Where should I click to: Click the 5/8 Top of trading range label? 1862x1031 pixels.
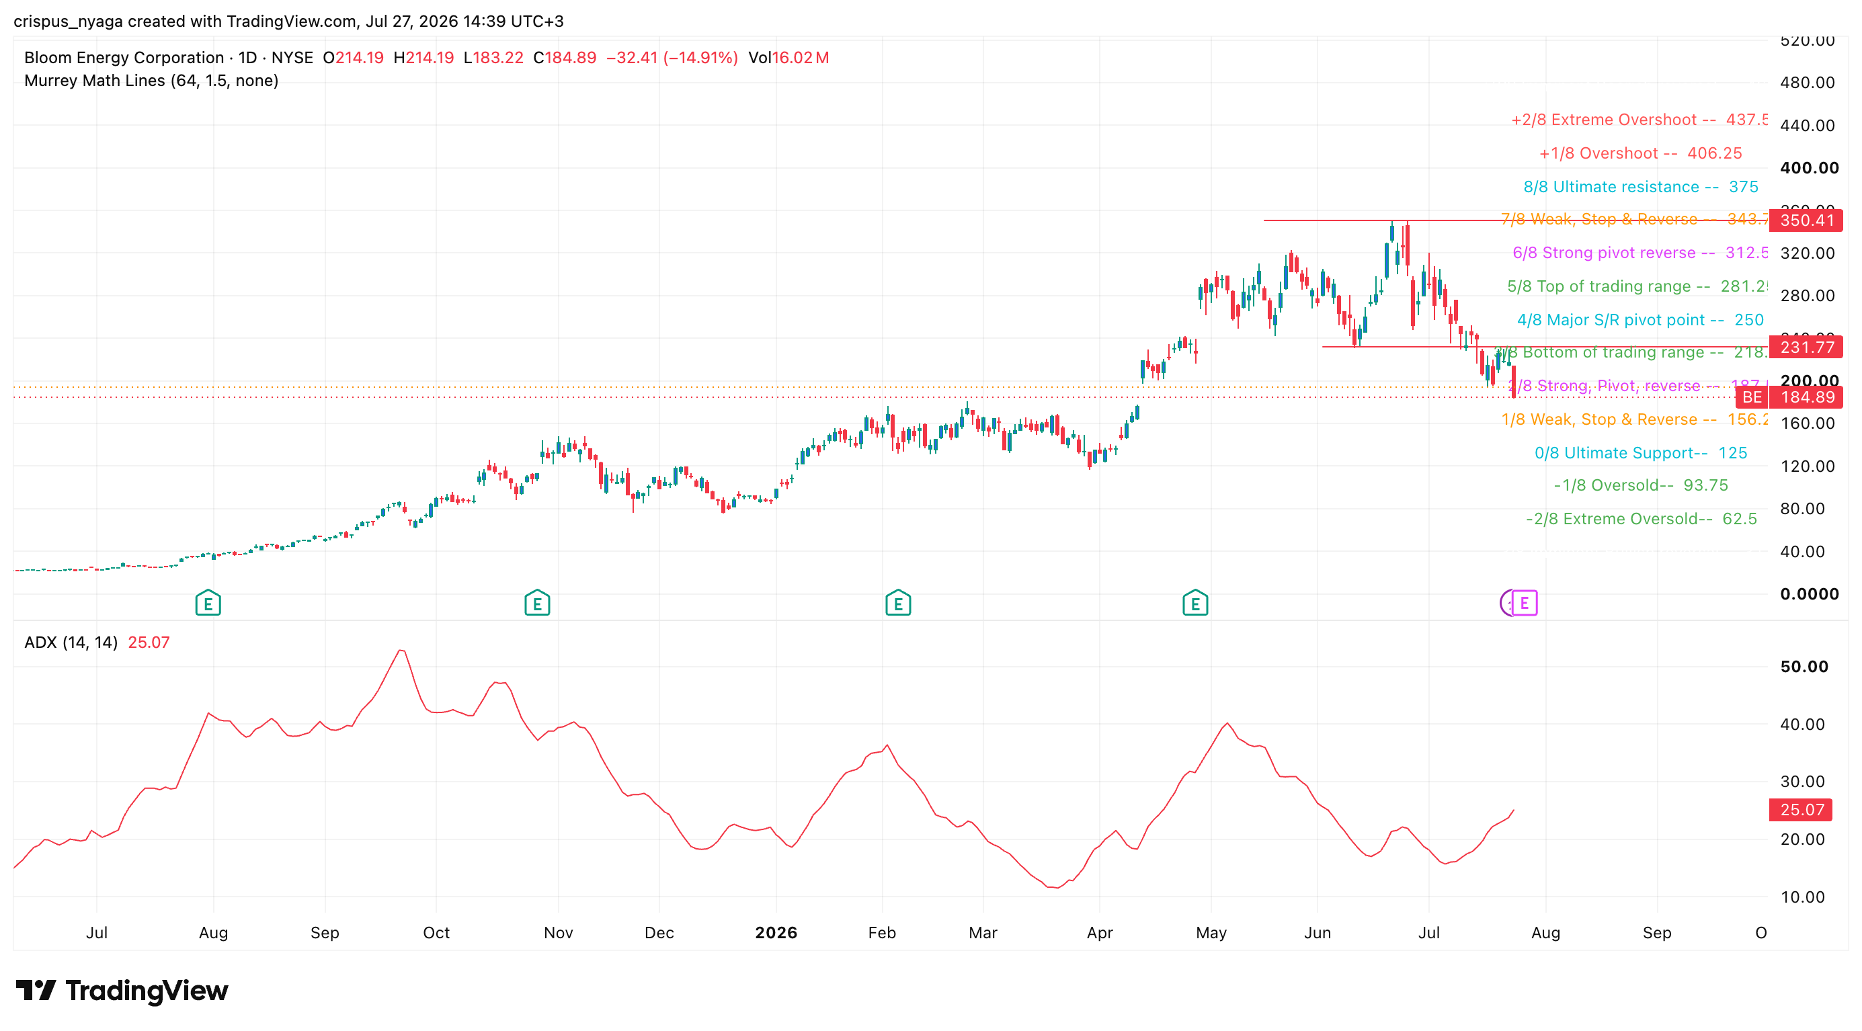[x=1637, y=286]
